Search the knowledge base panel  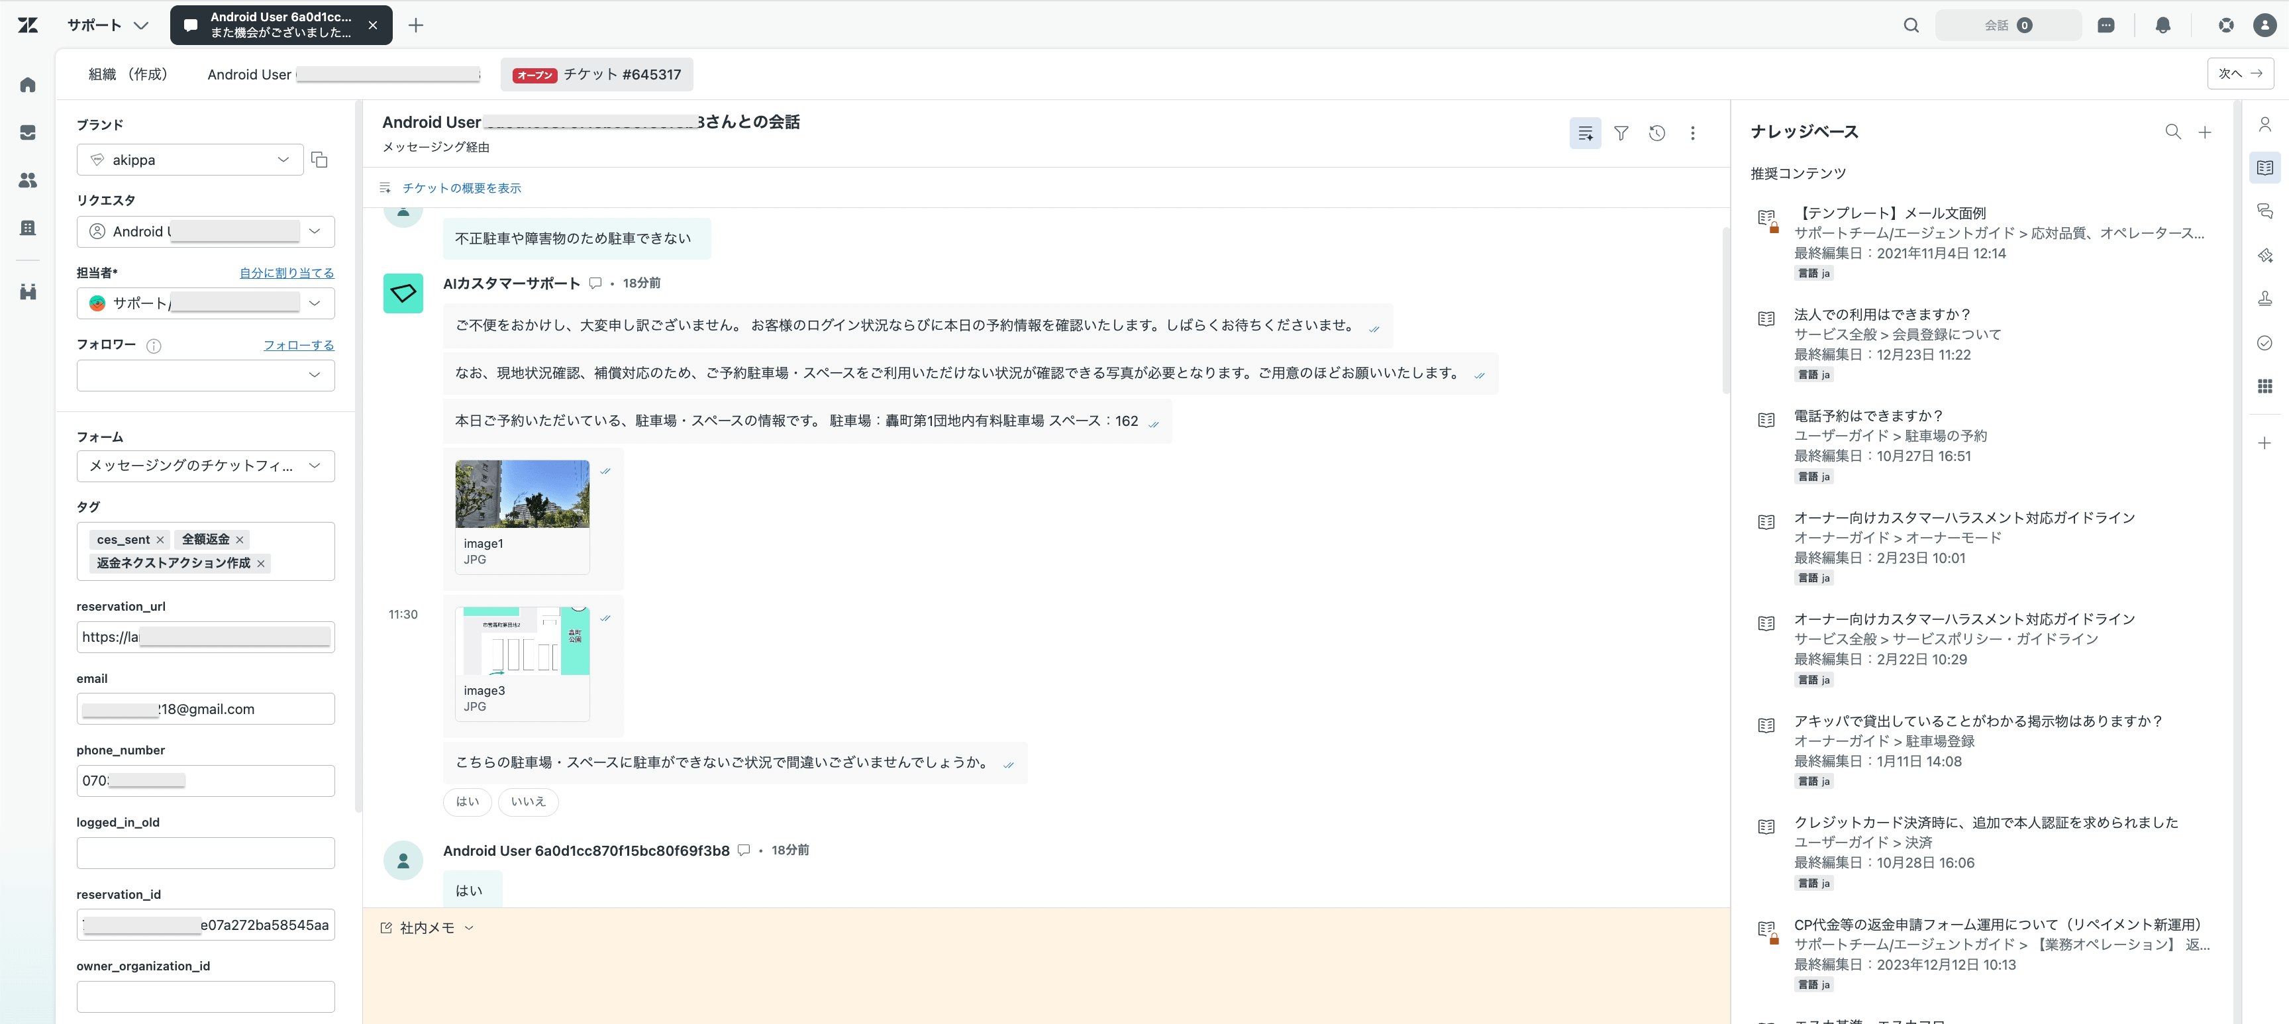pos(2172,132)
